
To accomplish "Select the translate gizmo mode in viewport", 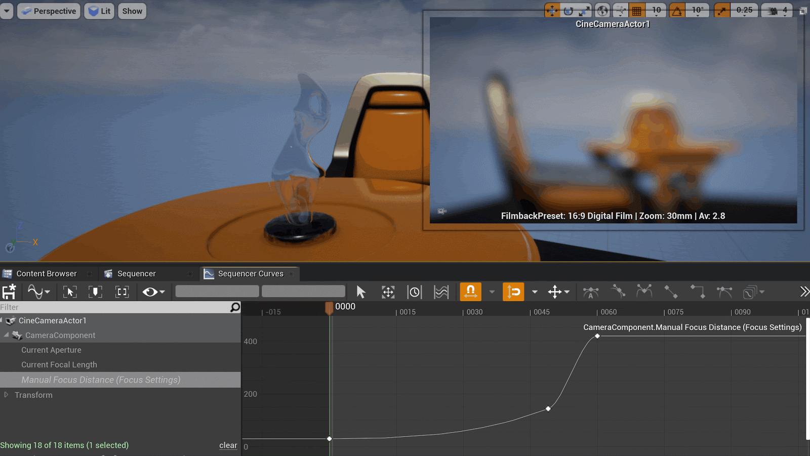I will (552, 11).
